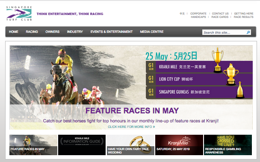Image resolution: width=260 pixels, height=162 pixels.
Task: Click the Singapore Guineas golden bottle trophy
Action: pos(240,90)
